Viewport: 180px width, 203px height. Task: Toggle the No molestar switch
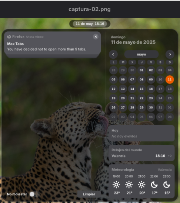(x=34, y=194)
